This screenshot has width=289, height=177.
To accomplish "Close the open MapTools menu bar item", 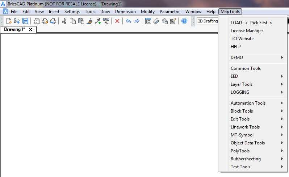I will (x=230, y=12).
